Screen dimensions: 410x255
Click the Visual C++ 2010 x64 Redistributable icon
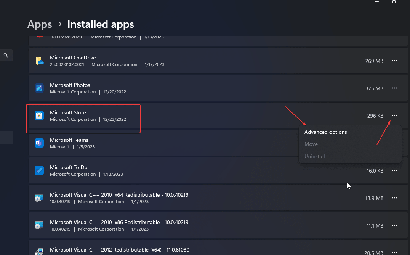pyautogui.click(x=39, y=198)
